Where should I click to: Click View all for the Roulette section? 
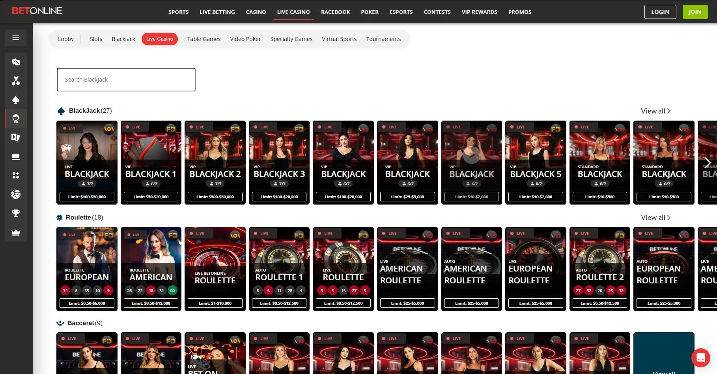pos(655,218)
